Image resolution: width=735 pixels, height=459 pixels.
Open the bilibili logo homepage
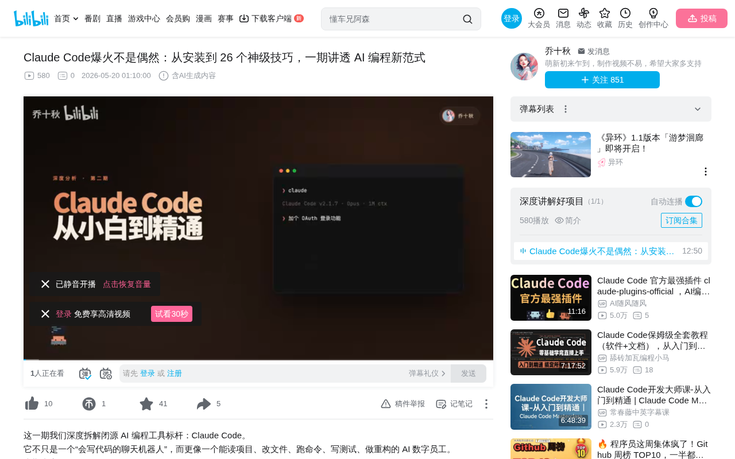tap(31, 18)
